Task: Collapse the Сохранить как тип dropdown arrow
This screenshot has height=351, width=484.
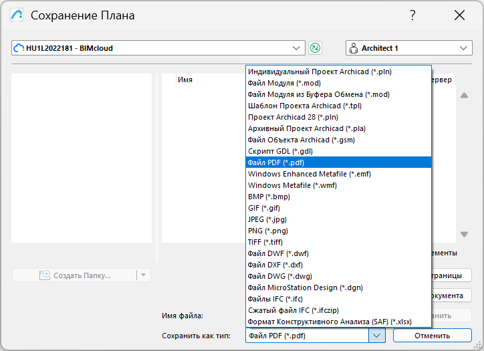Action: (376, 336)
